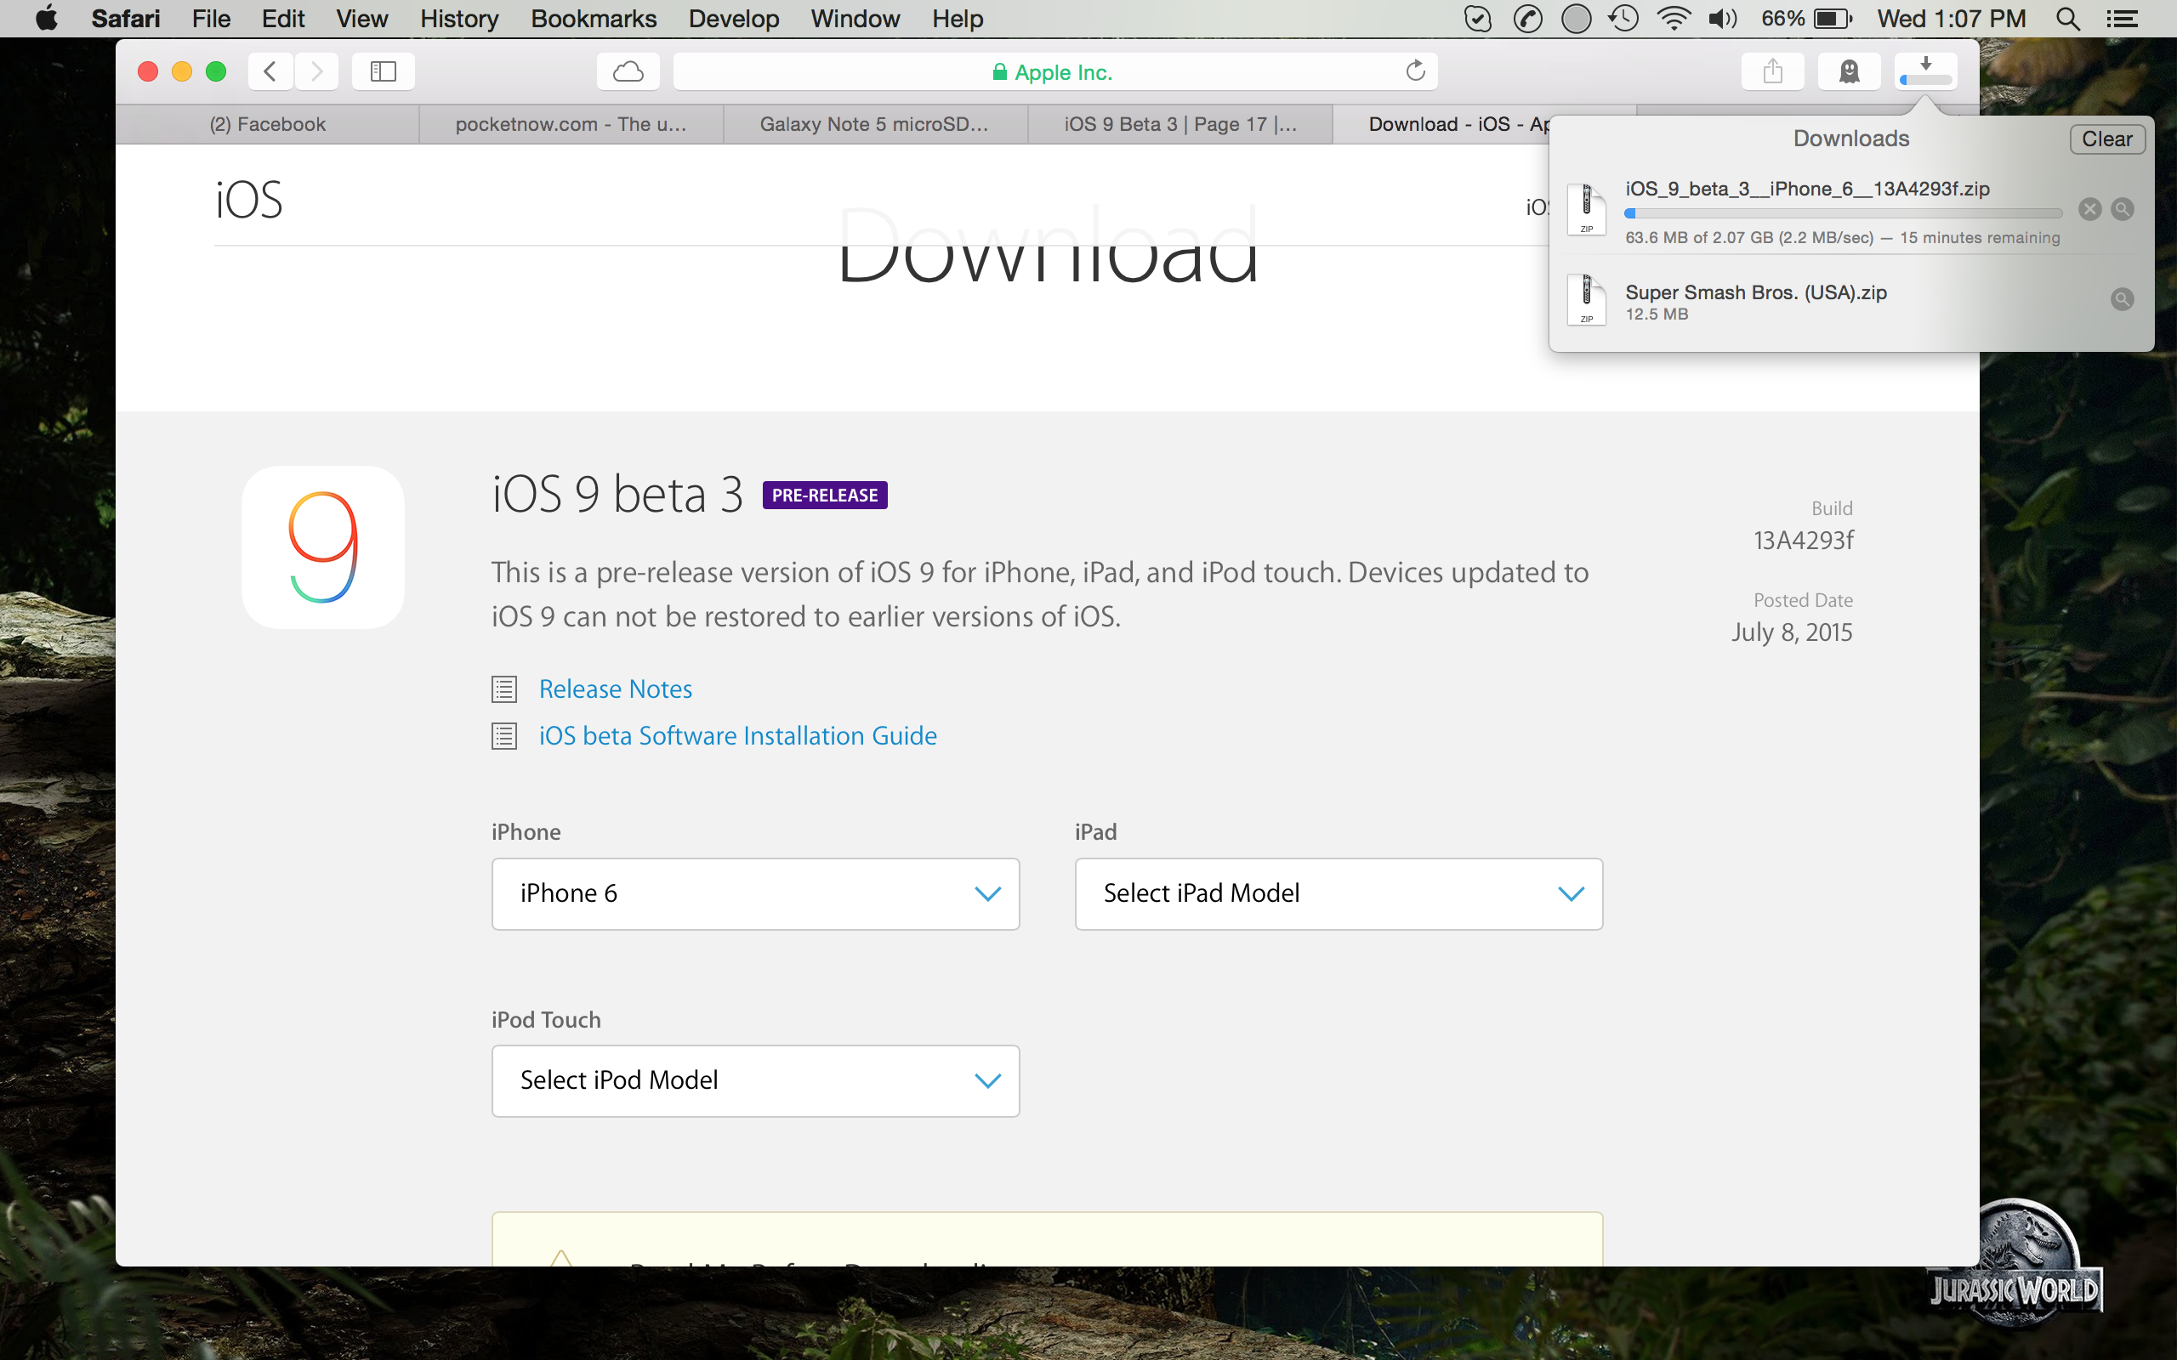Open the File menu
Screen dimensions: 2177x1360
click(x=212, y=19)
